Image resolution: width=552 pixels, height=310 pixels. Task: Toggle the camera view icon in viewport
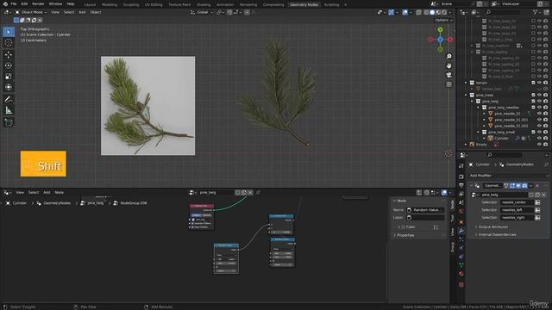click(448, 75)
